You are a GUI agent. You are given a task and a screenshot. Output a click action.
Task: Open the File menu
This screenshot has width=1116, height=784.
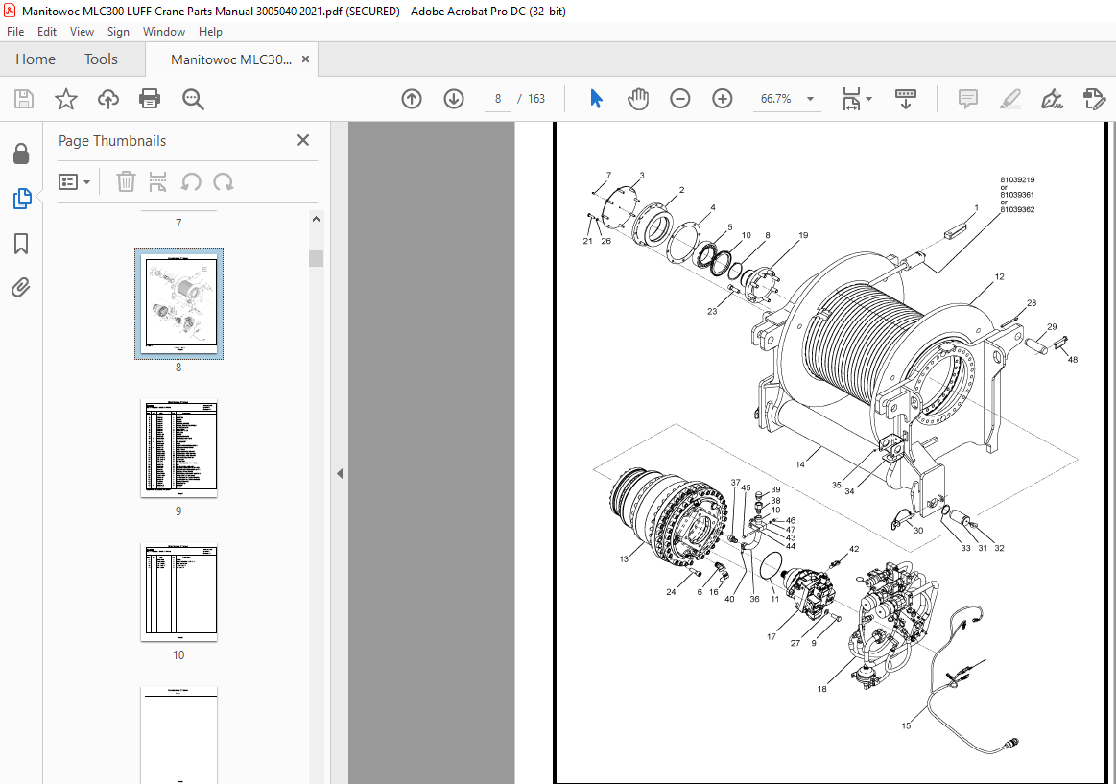click(15, 32)
